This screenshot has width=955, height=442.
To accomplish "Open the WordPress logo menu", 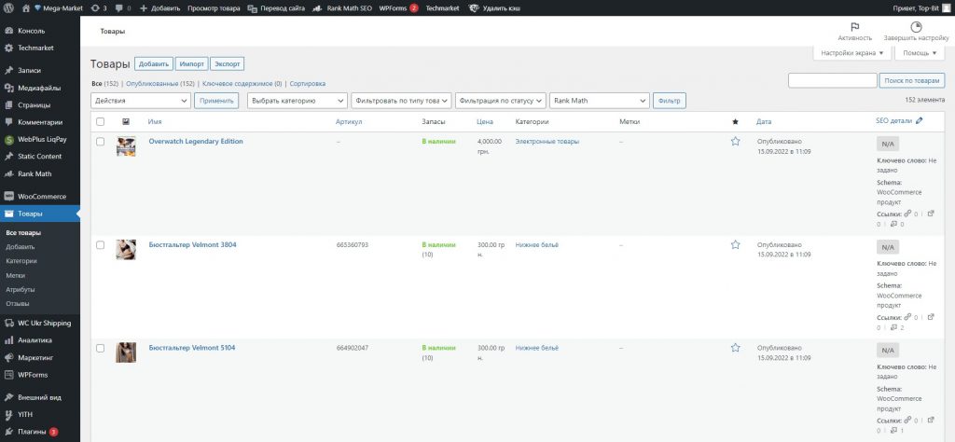I will click(9, 8).
